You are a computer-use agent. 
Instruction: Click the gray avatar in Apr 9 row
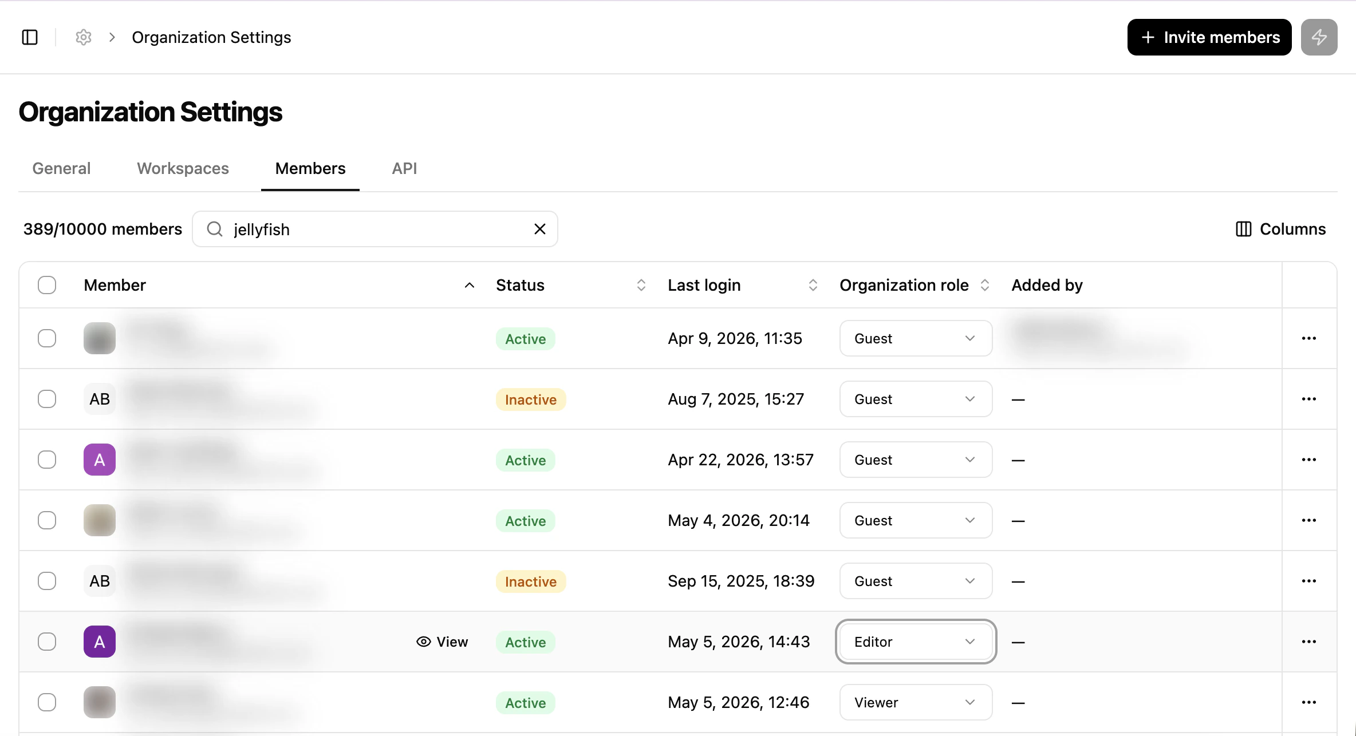100,338
